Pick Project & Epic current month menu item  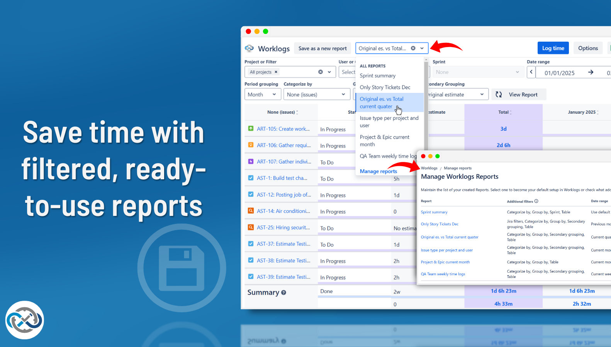(390, 141)
